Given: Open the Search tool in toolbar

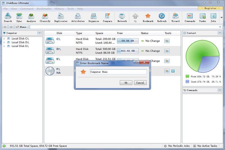Looking at the screenshot, I should [8, 17].
